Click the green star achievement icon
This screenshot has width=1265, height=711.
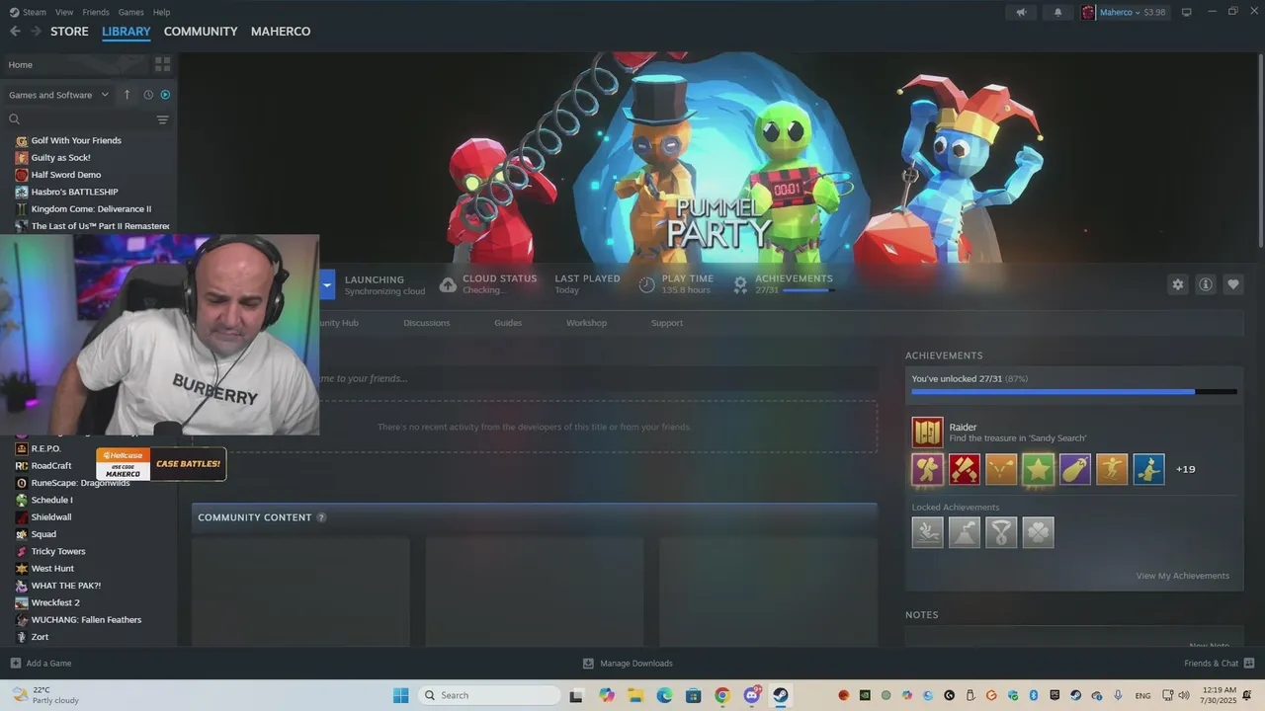[1038, 469]
